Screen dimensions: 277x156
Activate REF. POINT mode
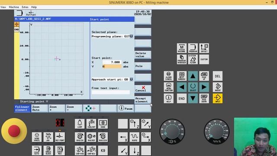[60, 137]
